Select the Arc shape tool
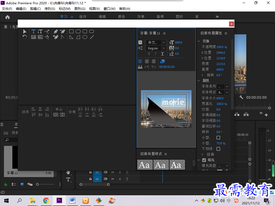275x206 pixels. (78, 37)
